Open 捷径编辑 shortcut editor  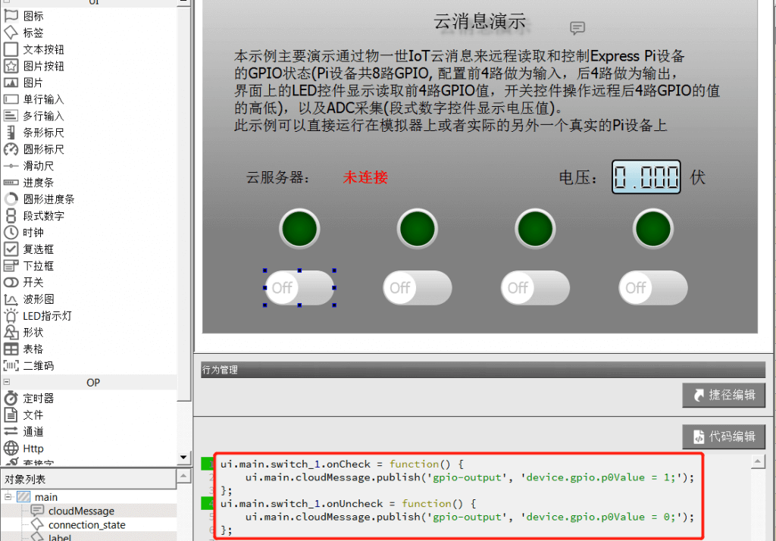[724, 395]
